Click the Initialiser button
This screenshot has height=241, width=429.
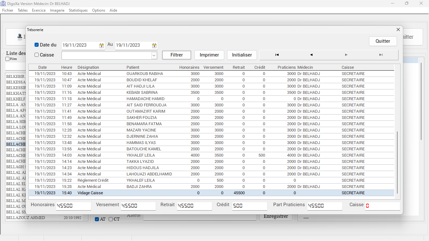pos(242,55)
